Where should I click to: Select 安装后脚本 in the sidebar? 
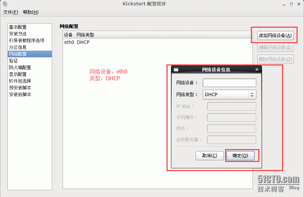(x=30, y=95)
